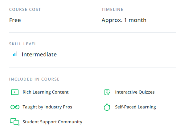The image size is (176, 132).
Task: Click the INCLUDED IN COURSE heading
Action: click(34, 79)
